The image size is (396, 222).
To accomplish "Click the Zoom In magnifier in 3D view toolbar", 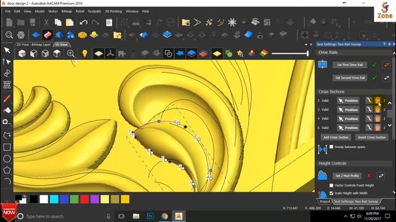I will tap(71, 54).
